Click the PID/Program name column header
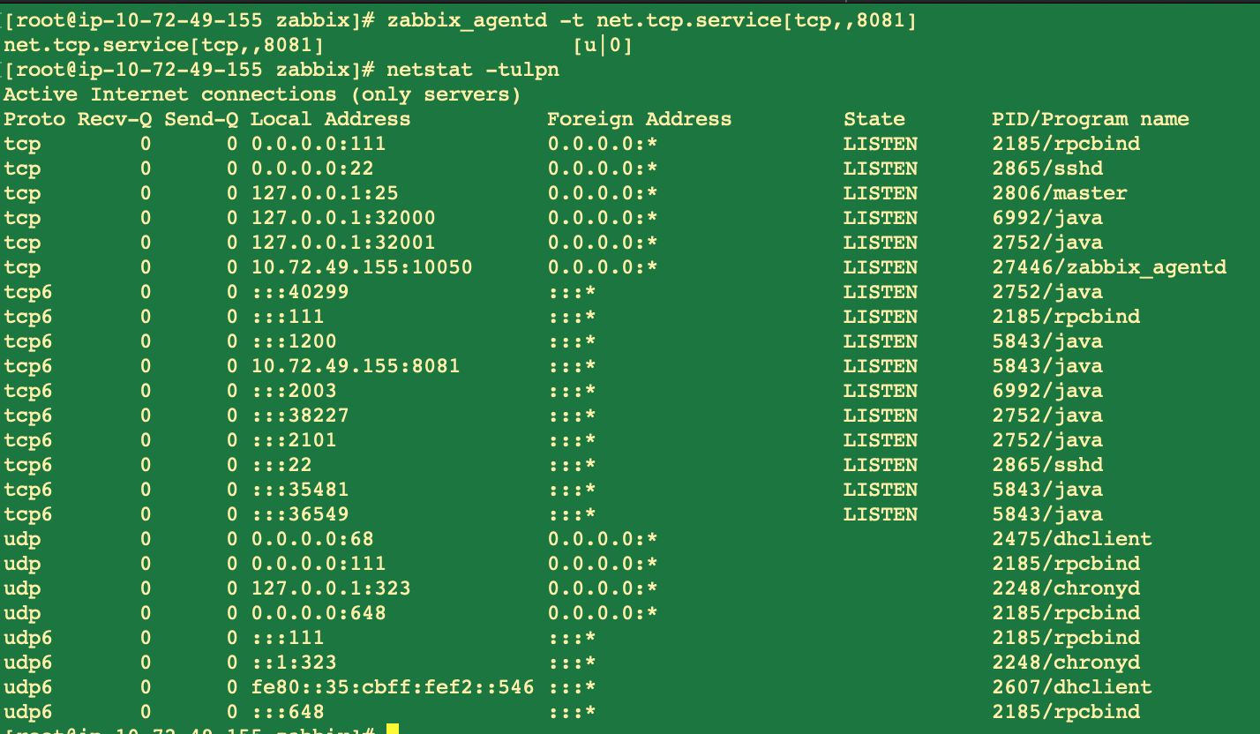Screen dimensions: 1260x734 [x=1090, y=118]
